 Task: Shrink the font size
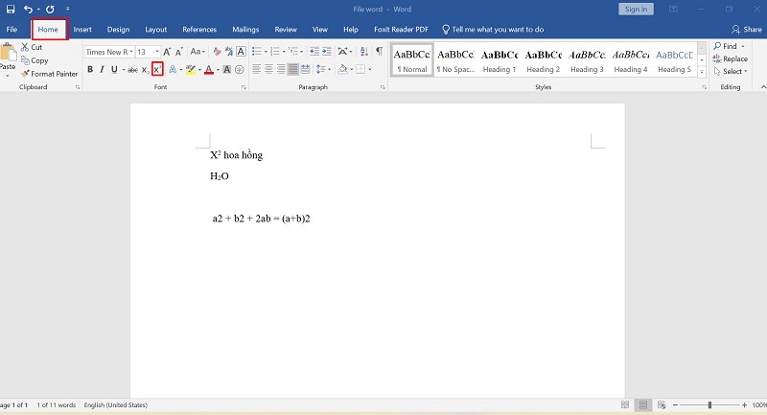[179, 52]
